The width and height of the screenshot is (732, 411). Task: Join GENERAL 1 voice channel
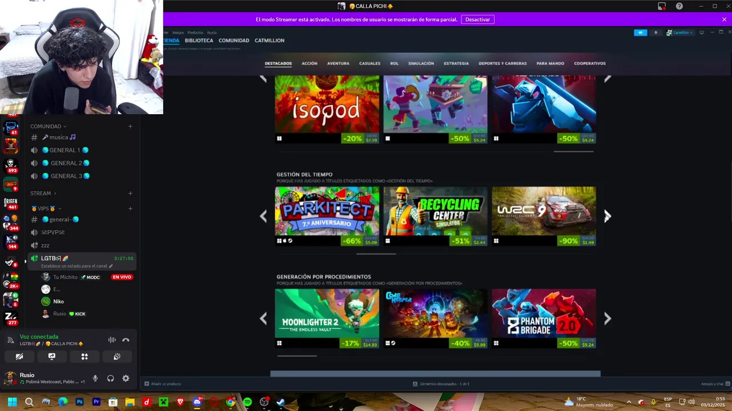click(x=82, y=150)
